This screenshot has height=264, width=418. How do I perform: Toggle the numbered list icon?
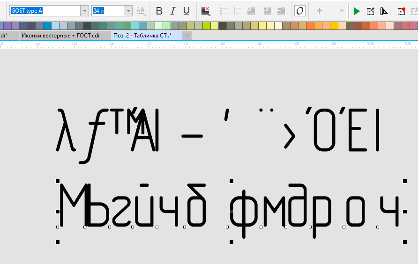pyautogui.click(x=237, y=11)
